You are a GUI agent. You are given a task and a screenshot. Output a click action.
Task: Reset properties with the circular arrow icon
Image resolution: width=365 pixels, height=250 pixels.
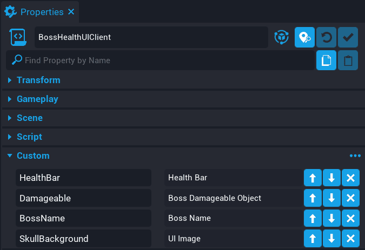pos(326,37)
